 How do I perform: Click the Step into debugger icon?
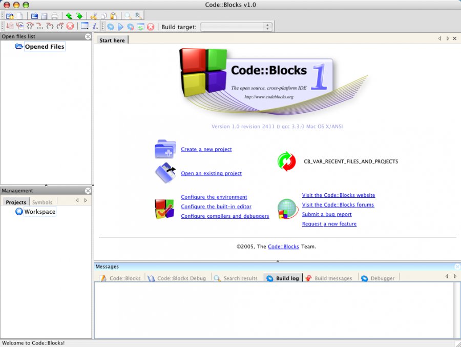(x=50, y=26)
